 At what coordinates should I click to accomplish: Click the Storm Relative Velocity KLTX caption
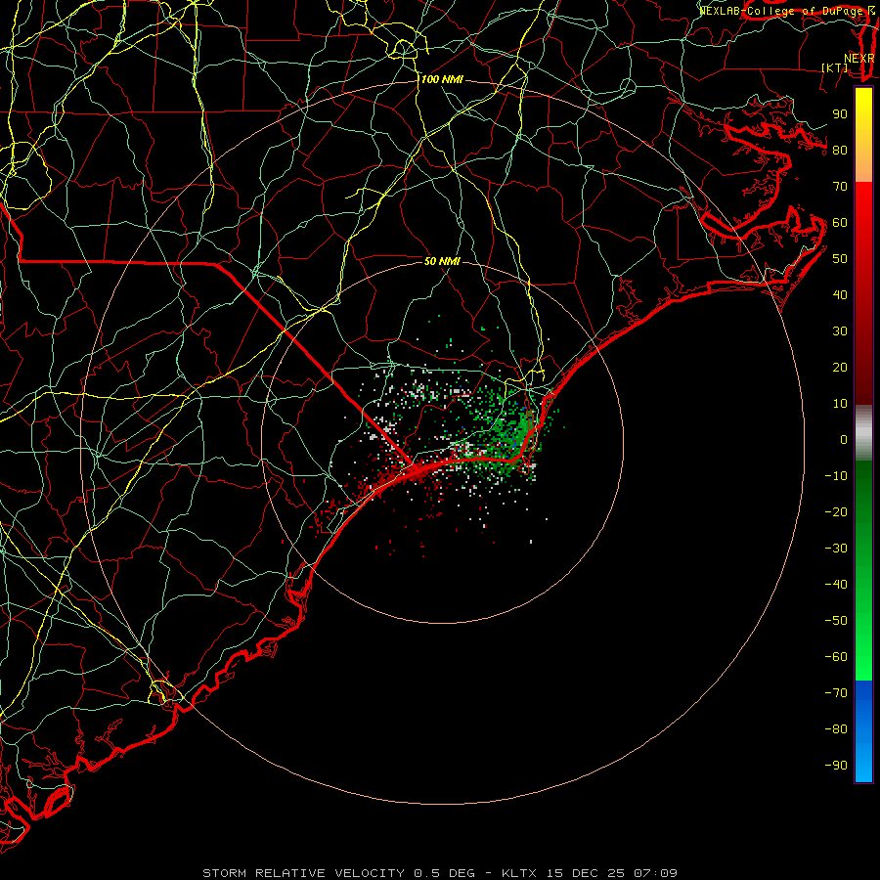coord(440,873)
